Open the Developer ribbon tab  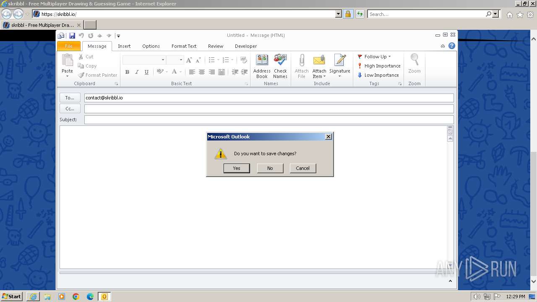click(246, 46)
